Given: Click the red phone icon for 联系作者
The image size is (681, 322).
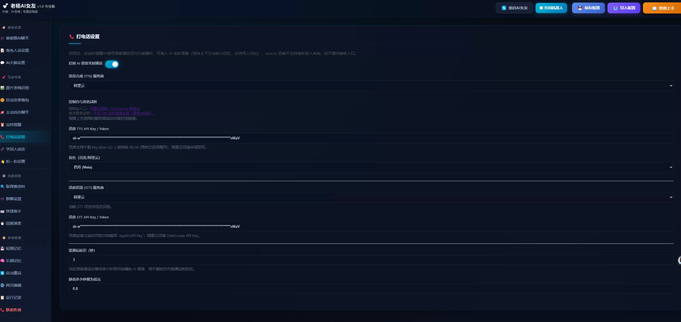Looking at the screenshot, I should click(x=2, y=310).
